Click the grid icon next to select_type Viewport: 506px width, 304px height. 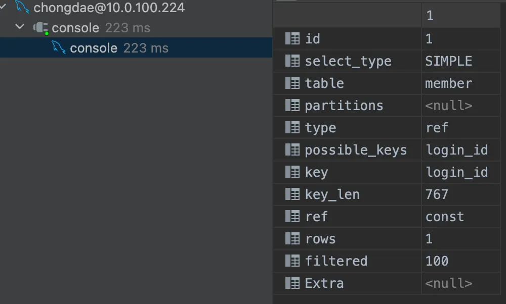click(x=292, y=61)
